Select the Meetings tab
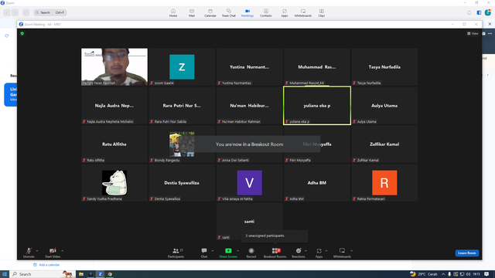The height and width of the screenshot is (278, 495). click(x=247, y=13)
